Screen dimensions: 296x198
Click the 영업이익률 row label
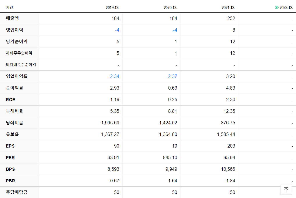coord(17,76)
